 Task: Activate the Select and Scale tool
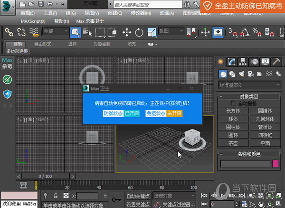coord(152,32)
